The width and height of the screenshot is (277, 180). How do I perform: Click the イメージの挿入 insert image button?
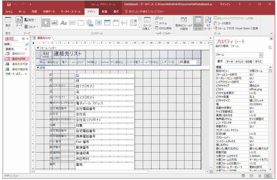tap(147, 24)
